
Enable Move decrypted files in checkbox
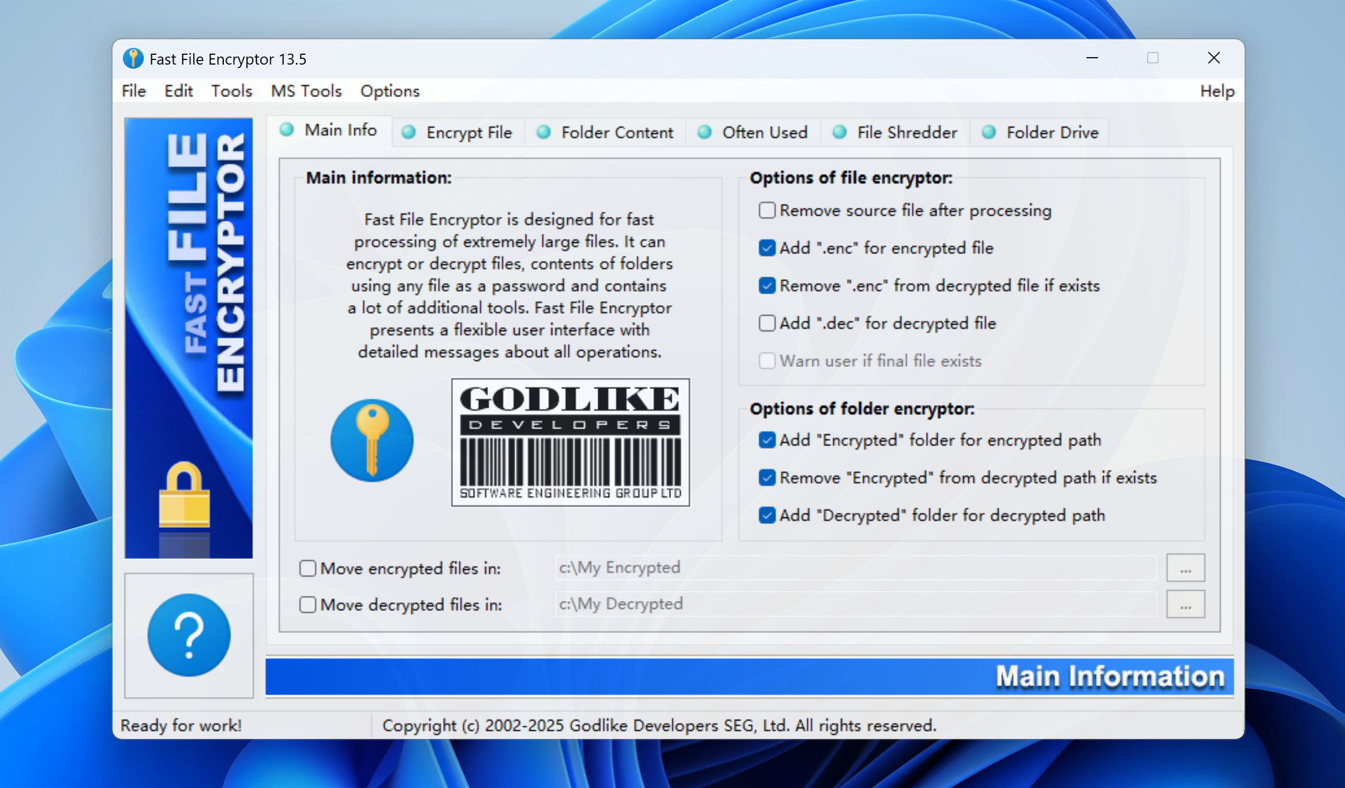click(308, 605)
